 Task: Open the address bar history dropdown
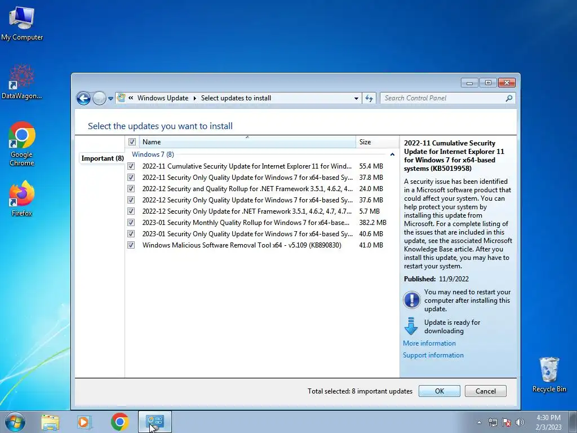click(356, 98)
